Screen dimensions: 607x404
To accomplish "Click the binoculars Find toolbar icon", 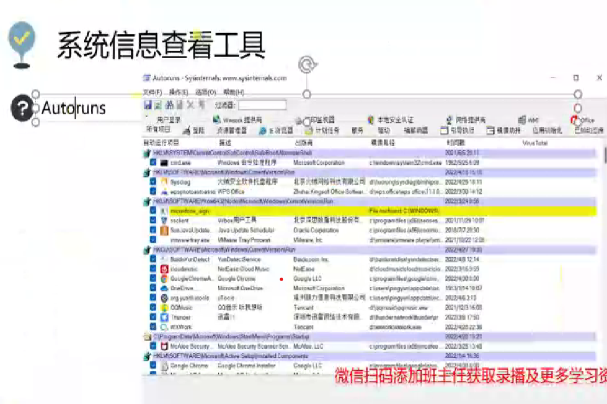I will pos(170,105).
